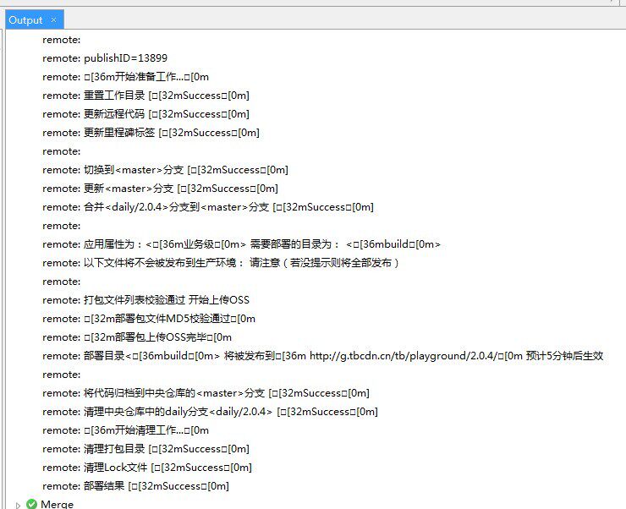Click the 重置工作目录 Success line

146,96
